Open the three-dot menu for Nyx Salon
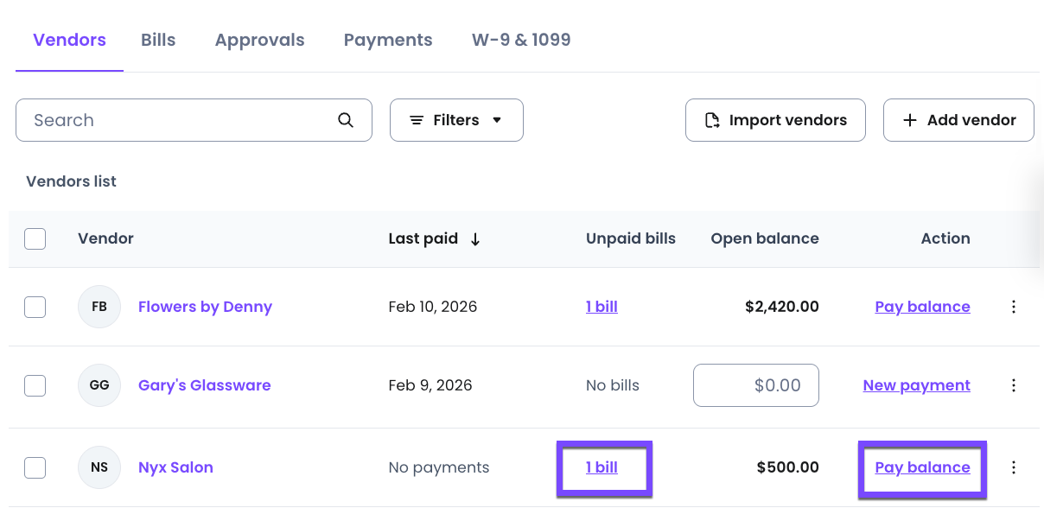This screenshot has width=1044, height=508. click(1014, 467)
